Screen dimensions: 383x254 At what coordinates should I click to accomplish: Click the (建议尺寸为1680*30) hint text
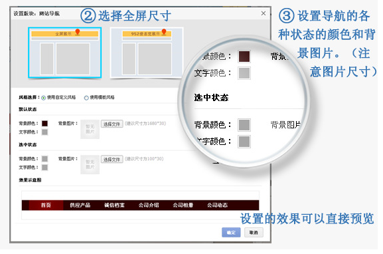[x=145, y=123]
